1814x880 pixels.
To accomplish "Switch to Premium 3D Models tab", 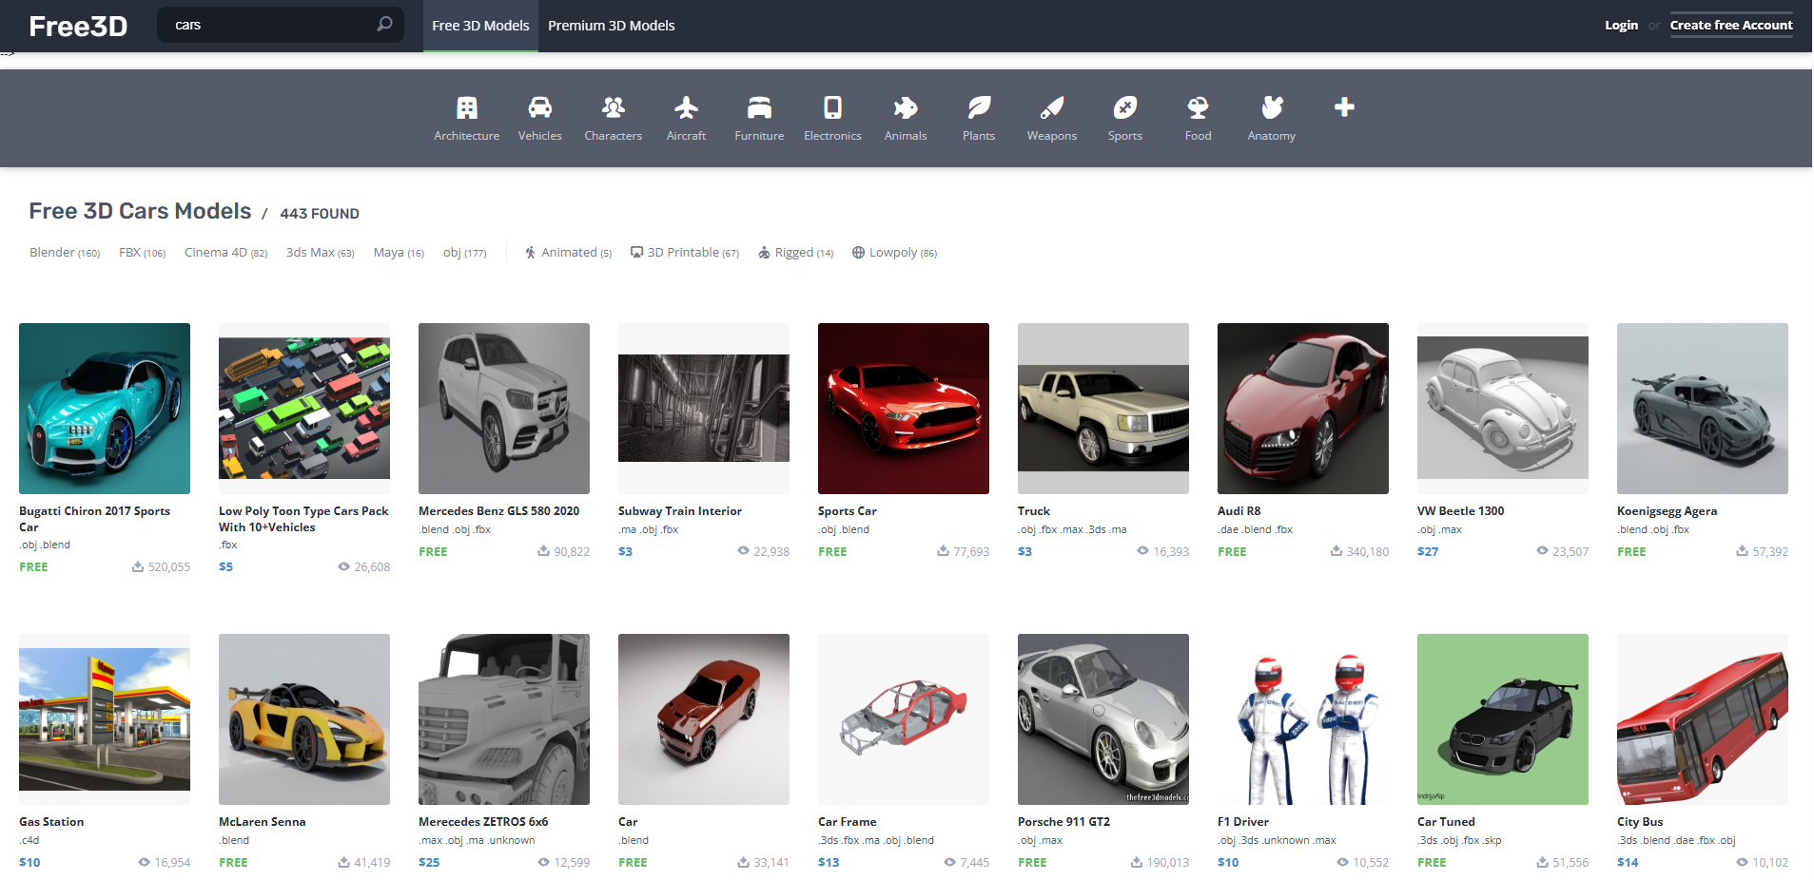I will click(611, 26).
